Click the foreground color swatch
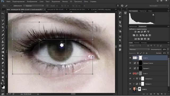The width and height of the screenshot is (170, 96). (x=2, y=86)
